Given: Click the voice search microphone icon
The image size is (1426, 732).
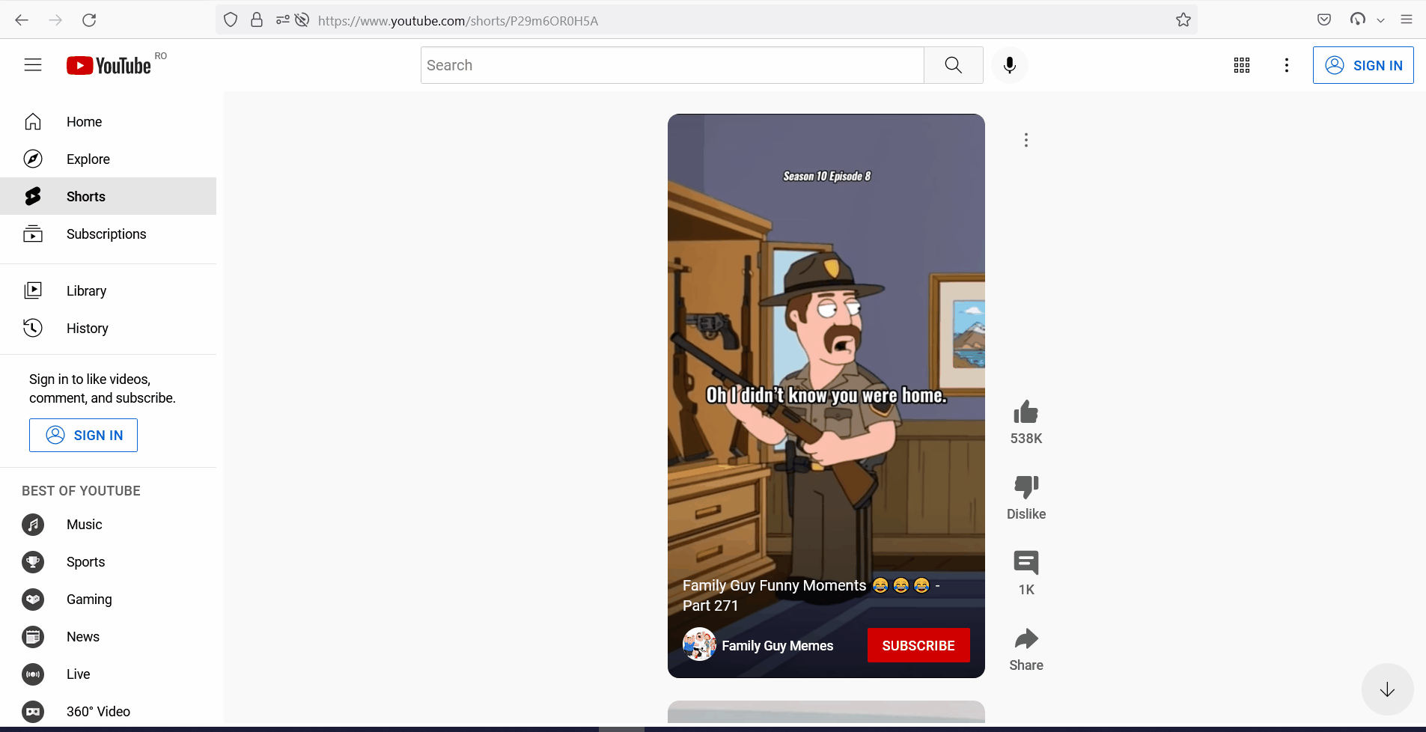Looking at the screenshot, I should point(1009,65).
